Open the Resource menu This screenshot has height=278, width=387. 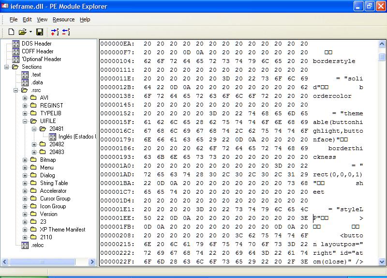(63, 19)
